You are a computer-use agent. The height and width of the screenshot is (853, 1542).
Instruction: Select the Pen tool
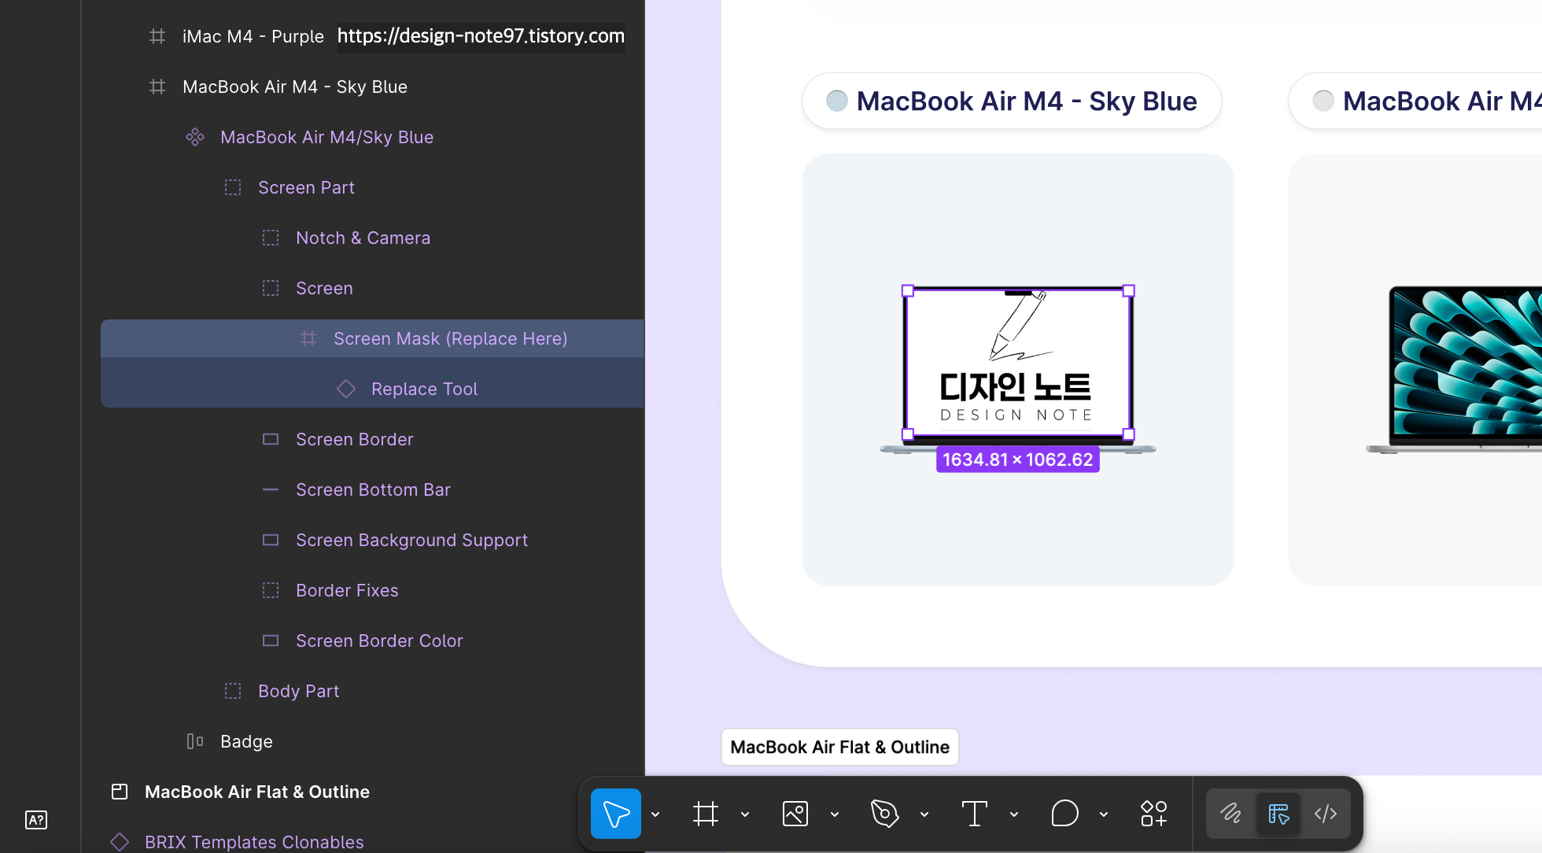pos(884,814)
